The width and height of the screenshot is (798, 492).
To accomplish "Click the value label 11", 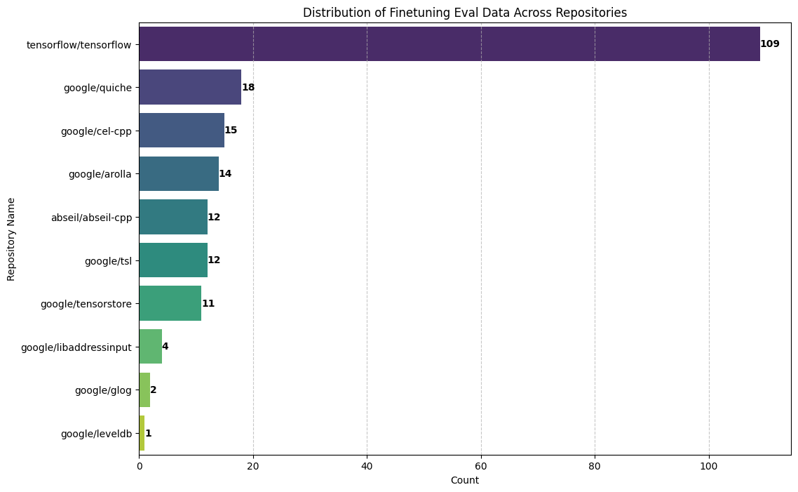I will coord(208,304).
